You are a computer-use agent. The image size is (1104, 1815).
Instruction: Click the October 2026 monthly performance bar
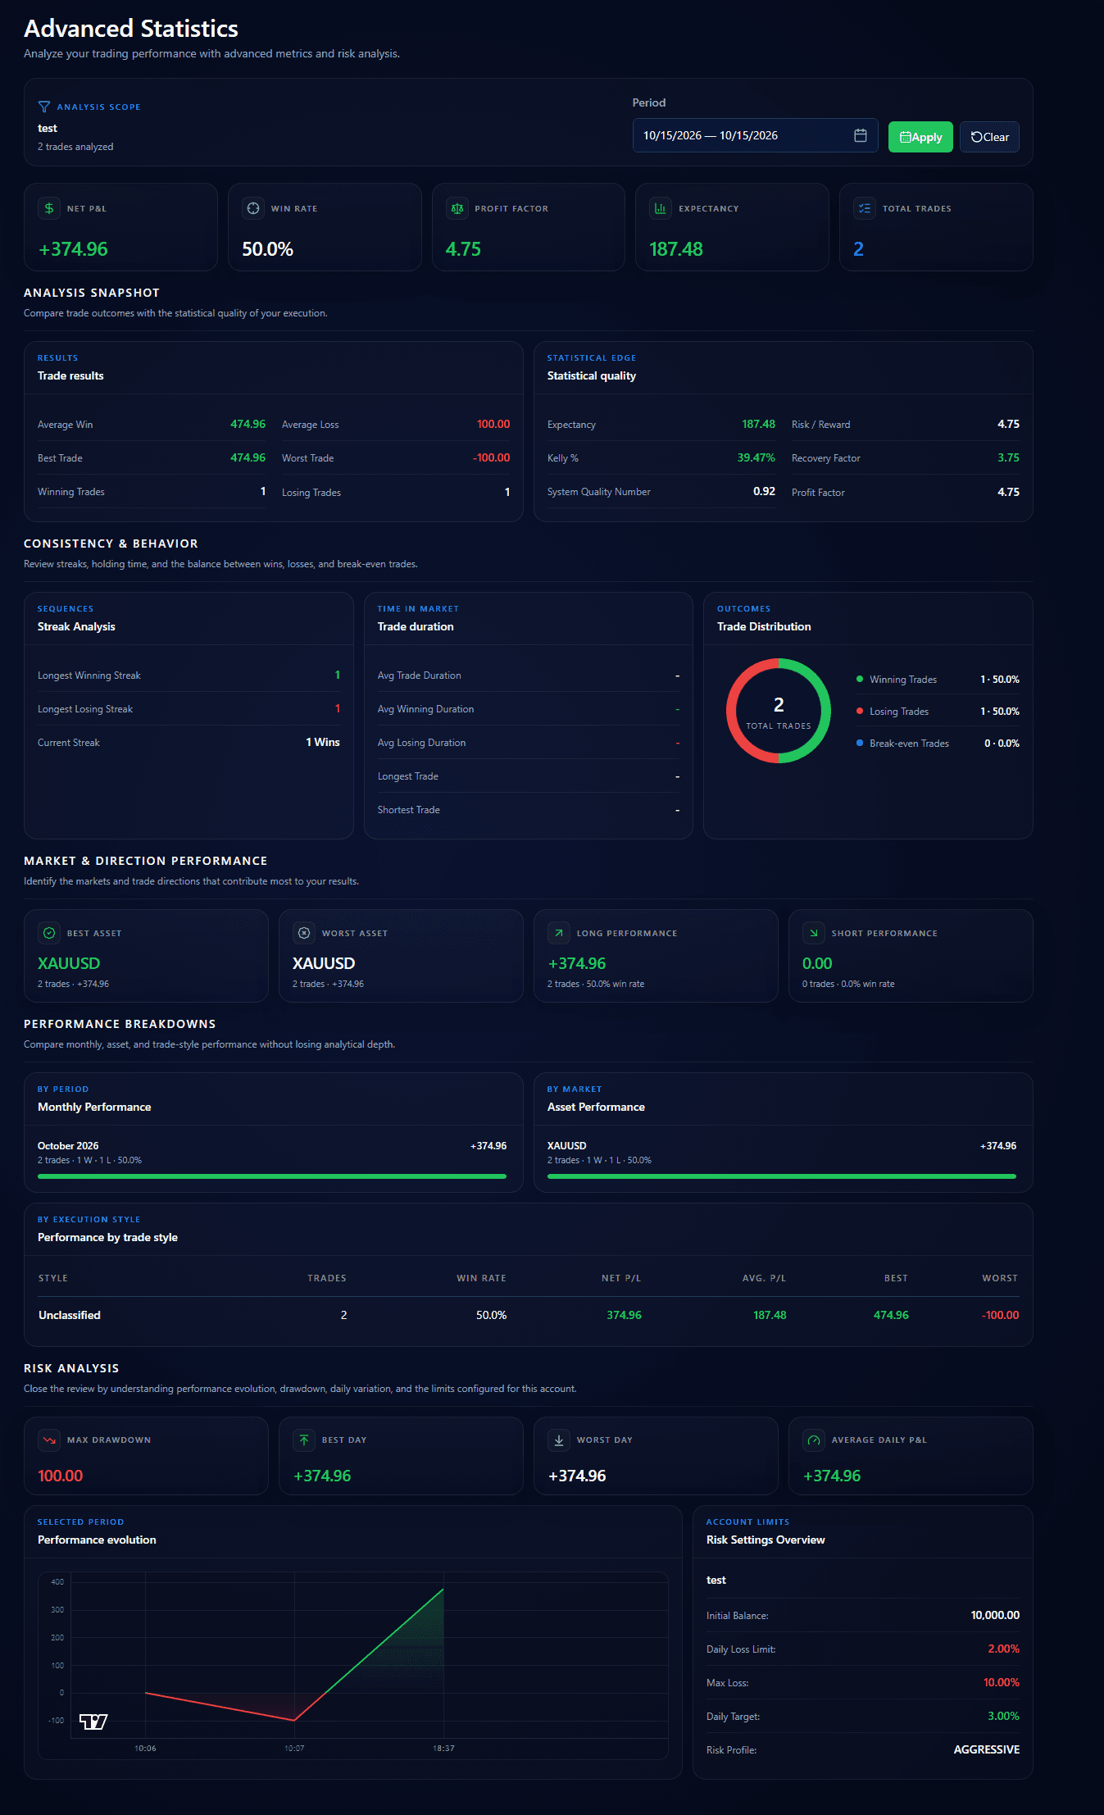pos(272,1176)
